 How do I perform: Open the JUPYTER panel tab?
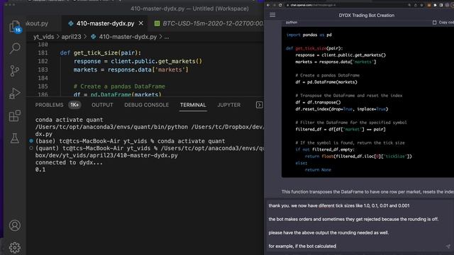pos(228,105)
